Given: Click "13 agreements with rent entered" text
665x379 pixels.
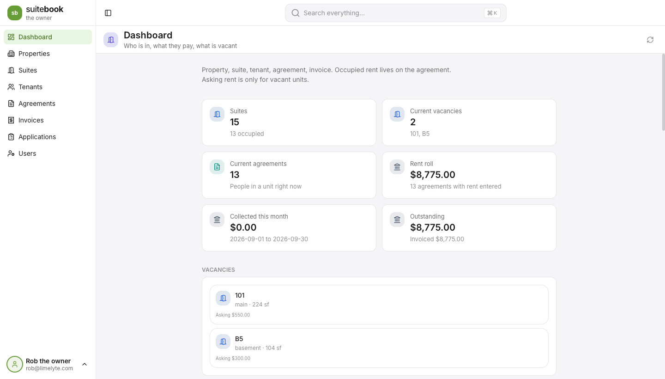Looking at the screenshot, I should (455, 186).
